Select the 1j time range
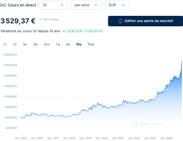The width and height of the screenshot is (183, 141). pyautogui.click(x=5, y=44)
